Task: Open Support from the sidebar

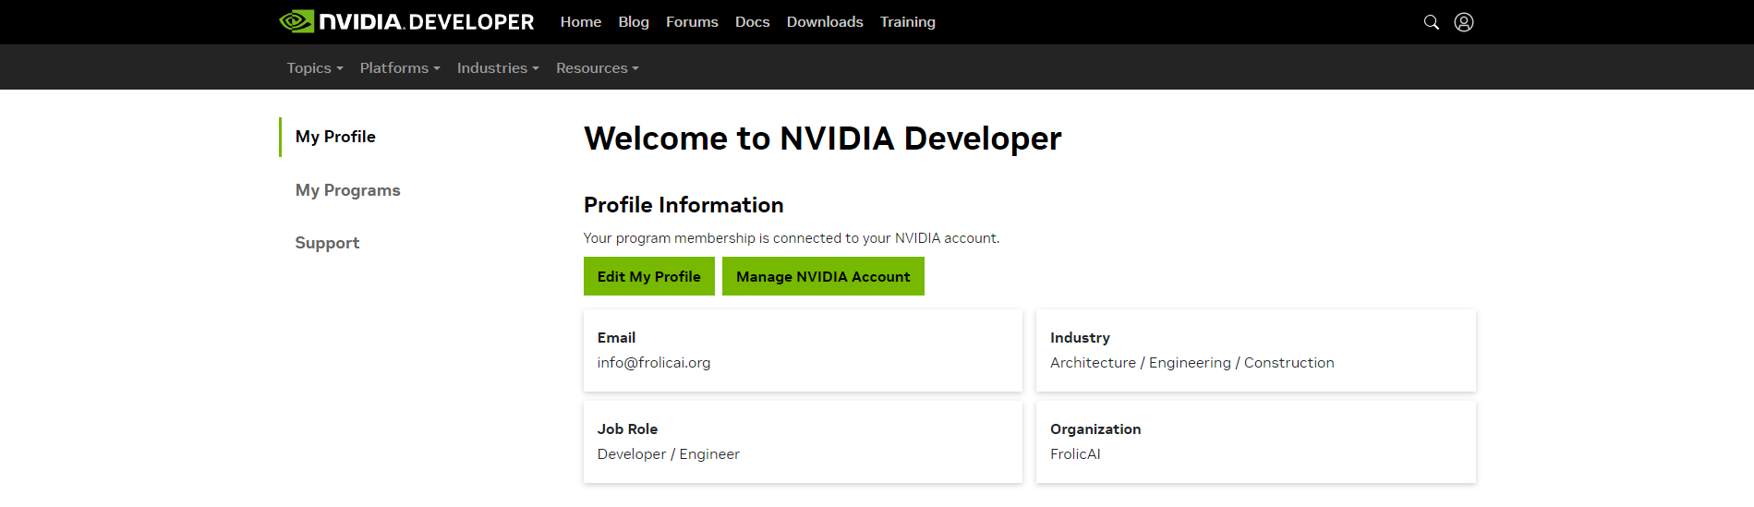Action: tap(327, 243)
